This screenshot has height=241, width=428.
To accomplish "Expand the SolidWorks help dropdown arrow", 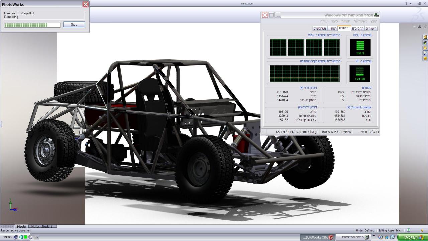I will 410,3.
